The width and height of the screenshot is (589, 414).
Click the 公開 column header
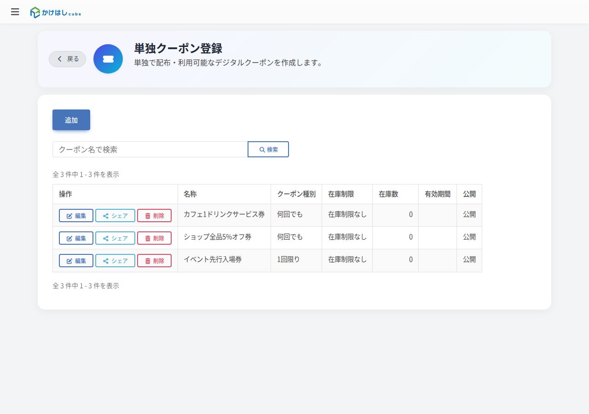[x=469, y=194]
